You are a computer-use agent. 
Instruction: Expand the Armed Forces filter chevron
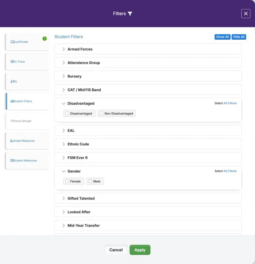click(x=64, y=49)
